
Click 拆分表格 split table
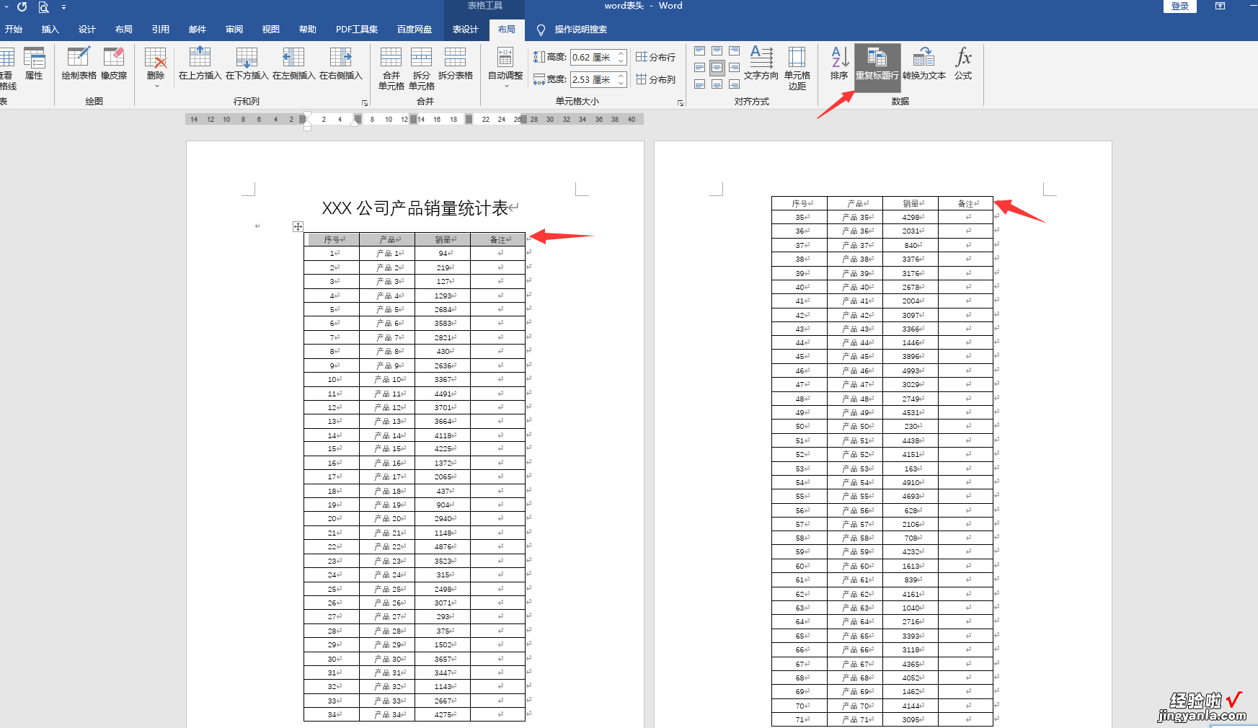456,63
